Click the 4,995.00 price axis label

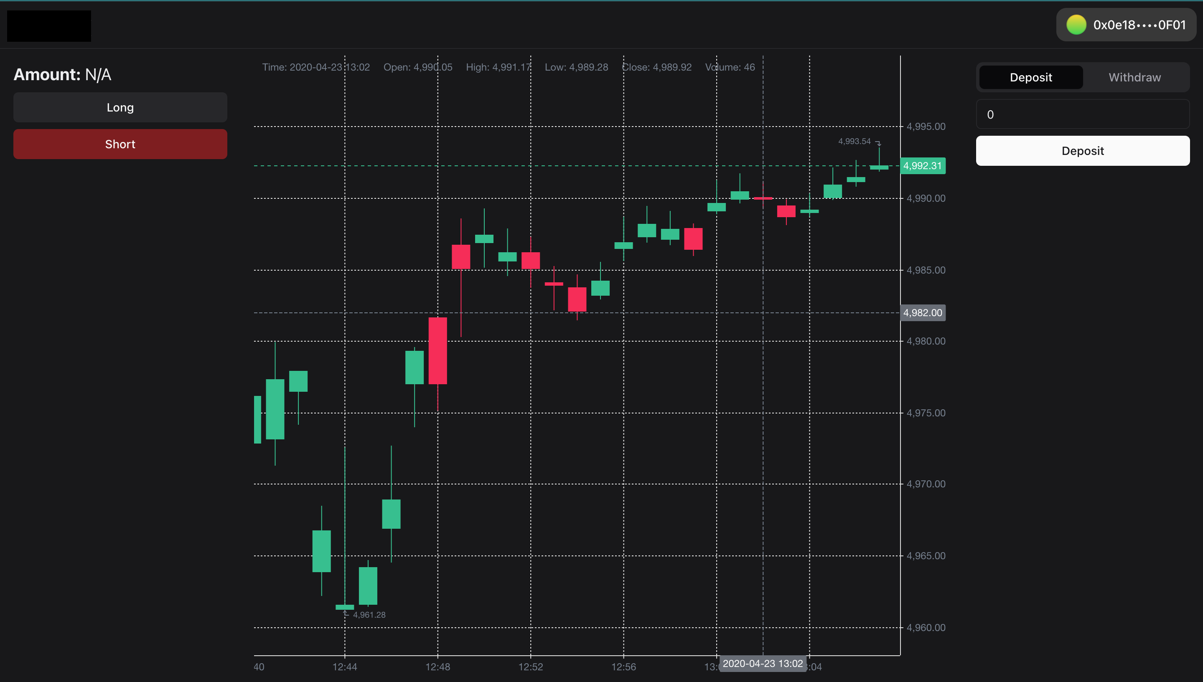[926, 127]
